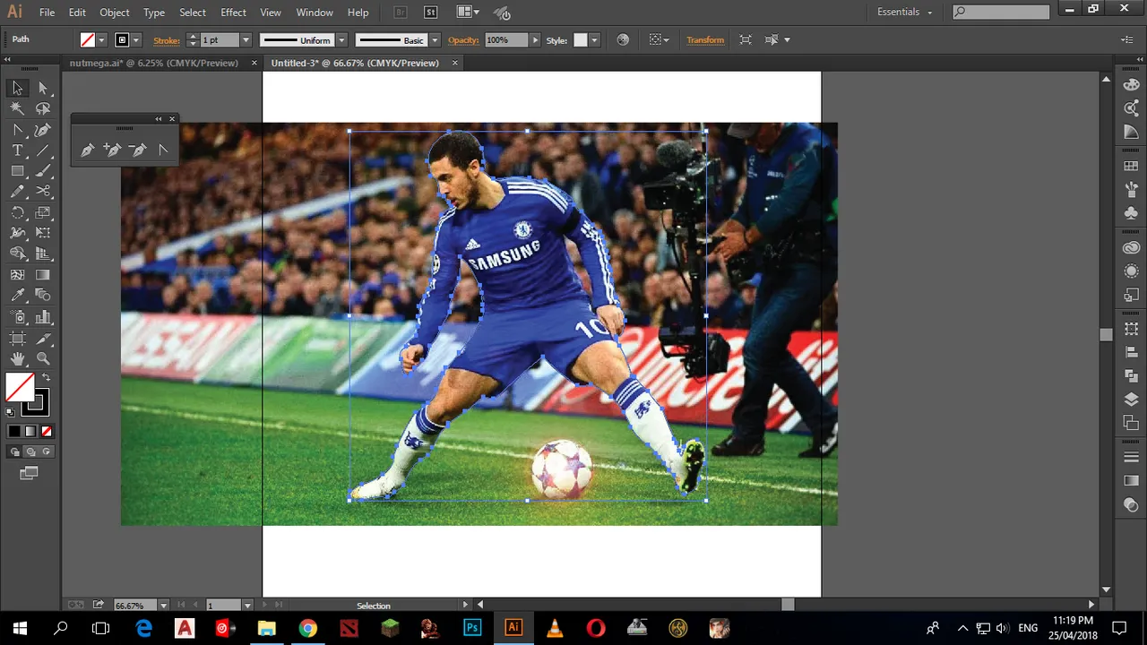Switch to Draw Behind mode
The width and height of the screenshot is (1147, 645).
click(x=30, y=452)
